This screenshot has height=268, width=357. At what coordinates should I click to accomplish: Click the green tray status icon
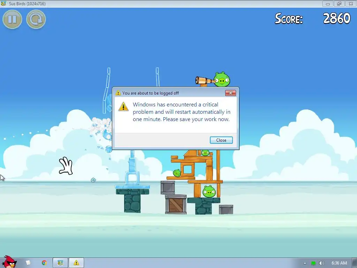[313, 263]
